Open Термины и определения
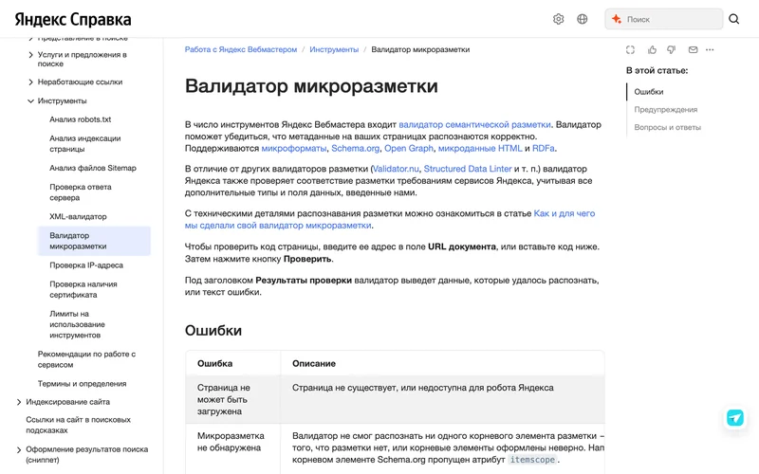Image resolution: width=759 pixels, height=474 pixels. 82,384
